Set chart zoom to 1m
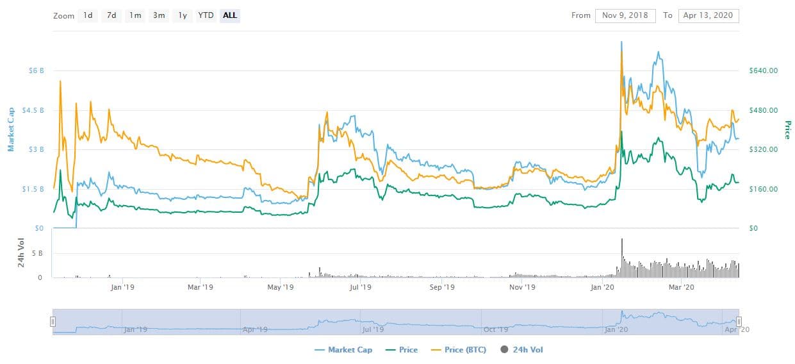Viewport: 795px width, 364px height. [x=135, y=15]
